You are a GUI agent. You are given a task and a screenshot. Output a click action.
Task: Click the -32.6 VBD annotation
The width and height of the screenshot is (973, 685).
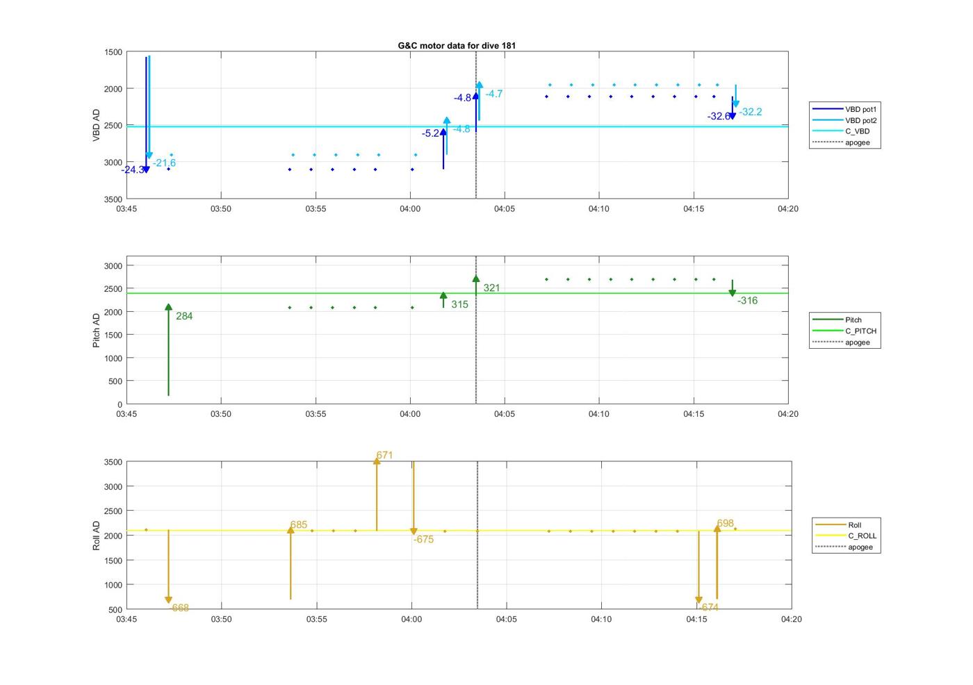(x=719, y=117)
